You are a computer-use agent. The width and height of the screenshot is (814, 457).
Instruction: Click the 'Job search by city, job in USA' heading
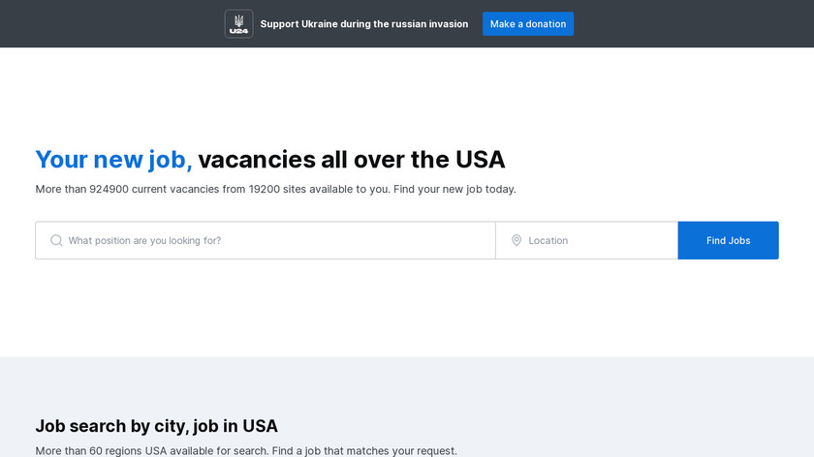[156, 426]
